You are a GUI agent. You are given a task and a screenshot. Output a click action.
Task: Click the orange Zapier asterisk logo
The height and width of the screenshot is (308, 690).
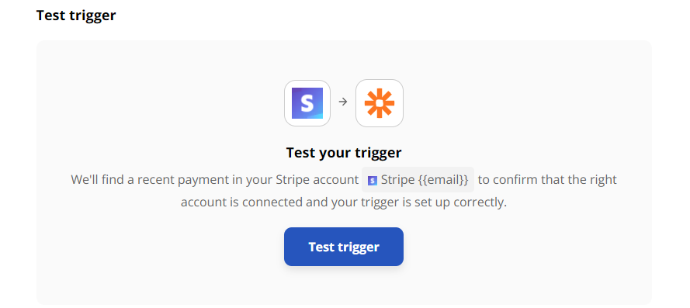click(x=380, y=103)
